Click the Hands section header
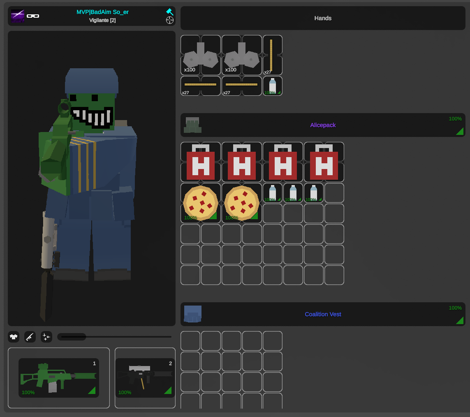Image resolution: width=470 pixels, height=417 pixels. coord(323,18)
